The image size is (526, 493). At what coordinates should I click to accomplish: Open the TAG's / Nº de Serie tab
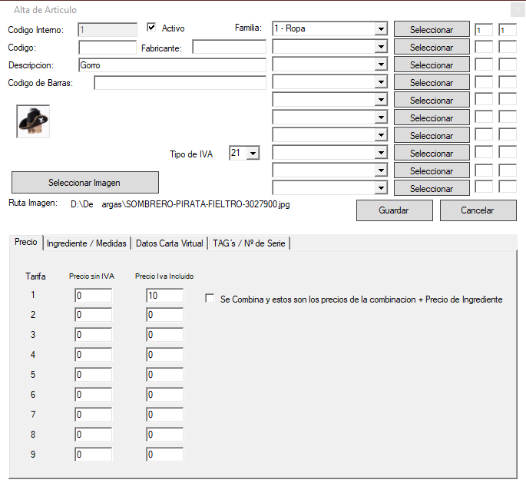249,243
